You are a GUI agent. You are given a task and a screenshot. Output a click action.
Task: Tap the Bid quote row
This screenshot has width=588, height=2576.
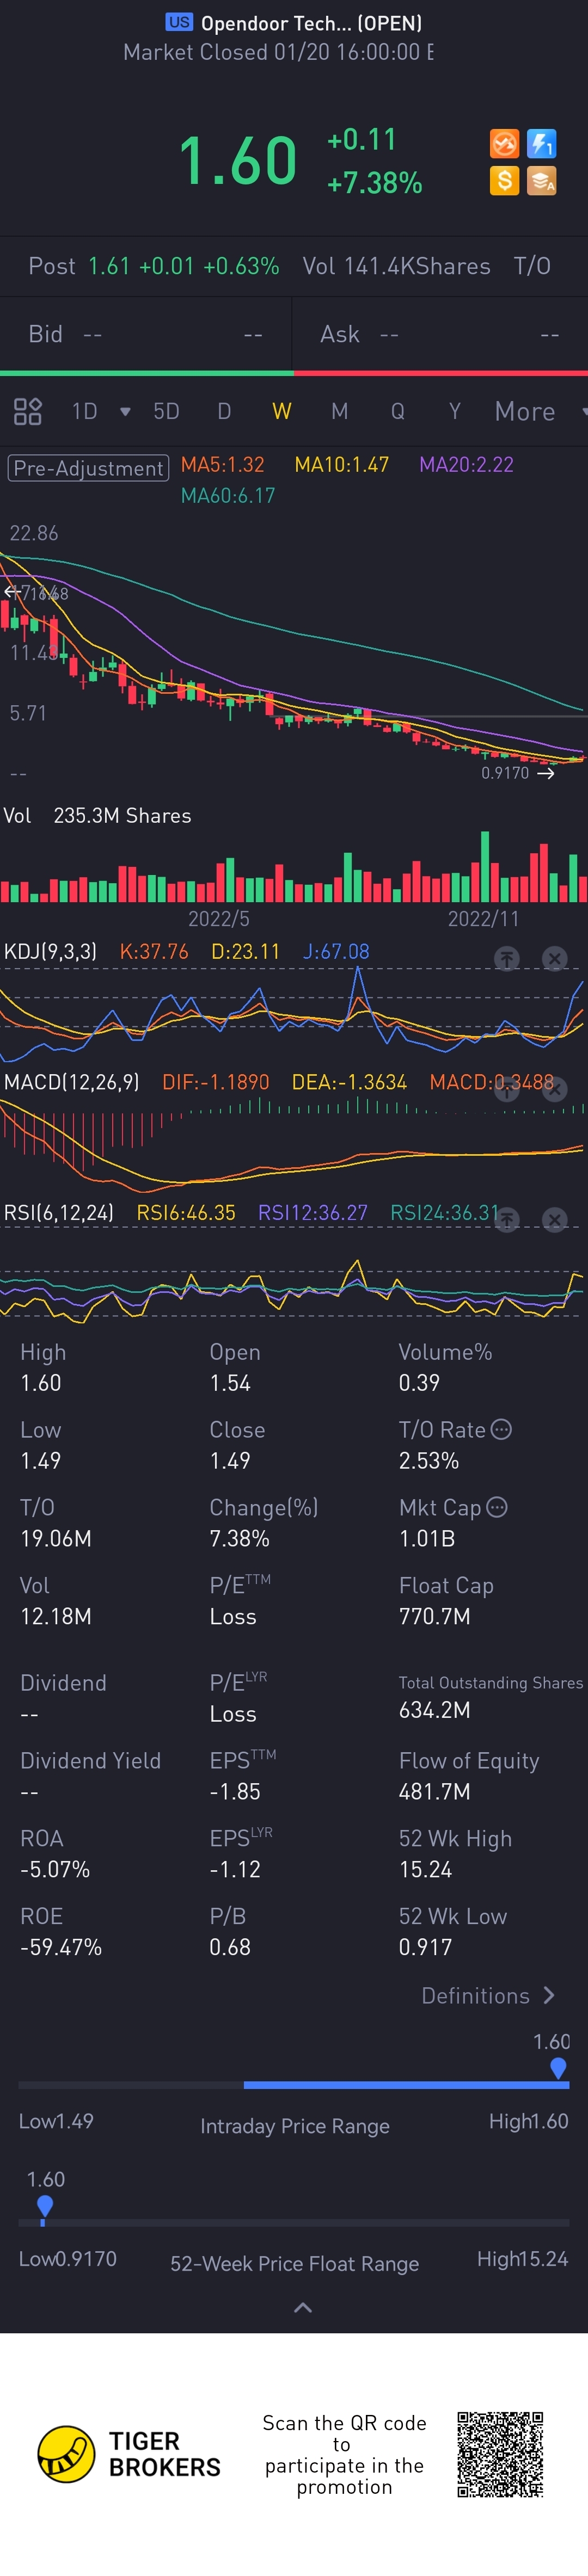tap(145, 334)
